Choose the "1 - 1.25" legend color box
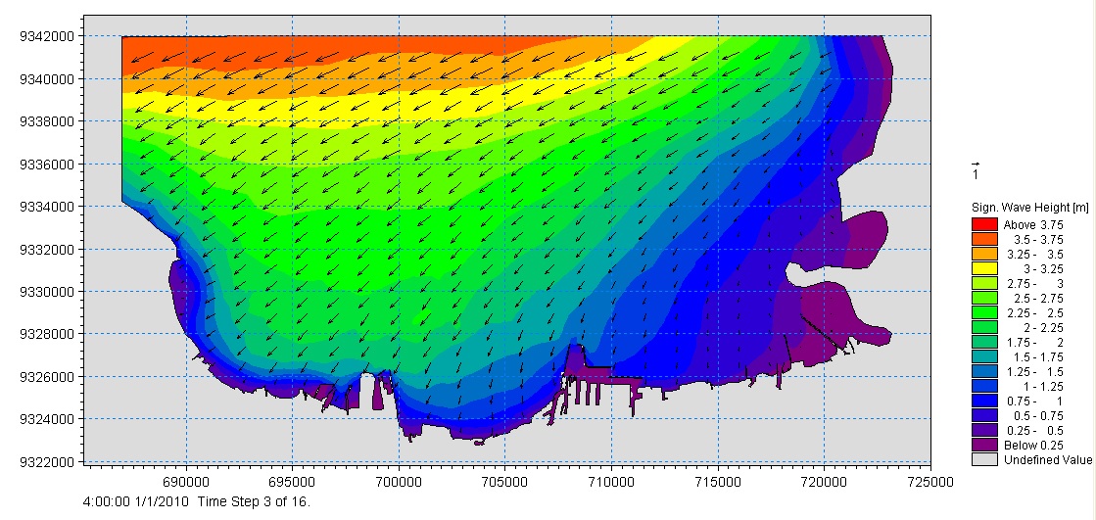Viewport: 1096px width, 520px height. [980, 385]
